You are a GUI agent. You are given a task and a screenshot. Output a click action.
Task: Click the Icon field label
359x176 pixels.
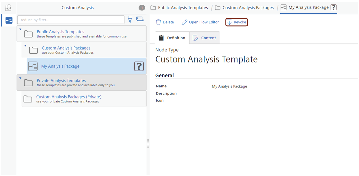(x=160, y=100)
